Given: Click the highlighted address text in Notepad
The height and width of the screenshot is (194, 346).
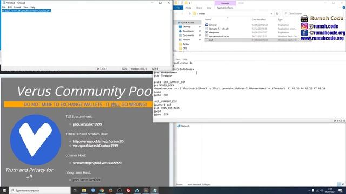Looking at the screenshot, I should point(26,11).
